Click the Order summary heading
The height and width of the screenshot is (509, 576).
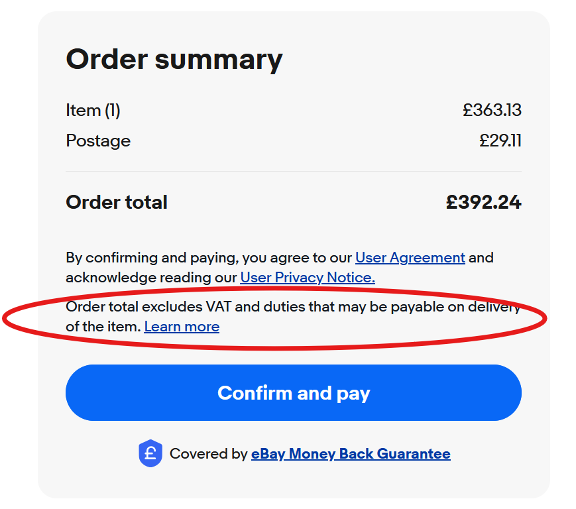point(174,59)
